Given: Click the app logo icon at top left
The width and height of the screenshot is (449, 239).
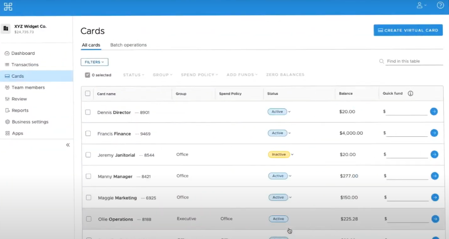Looking at the screenshot, I should 8,7.
